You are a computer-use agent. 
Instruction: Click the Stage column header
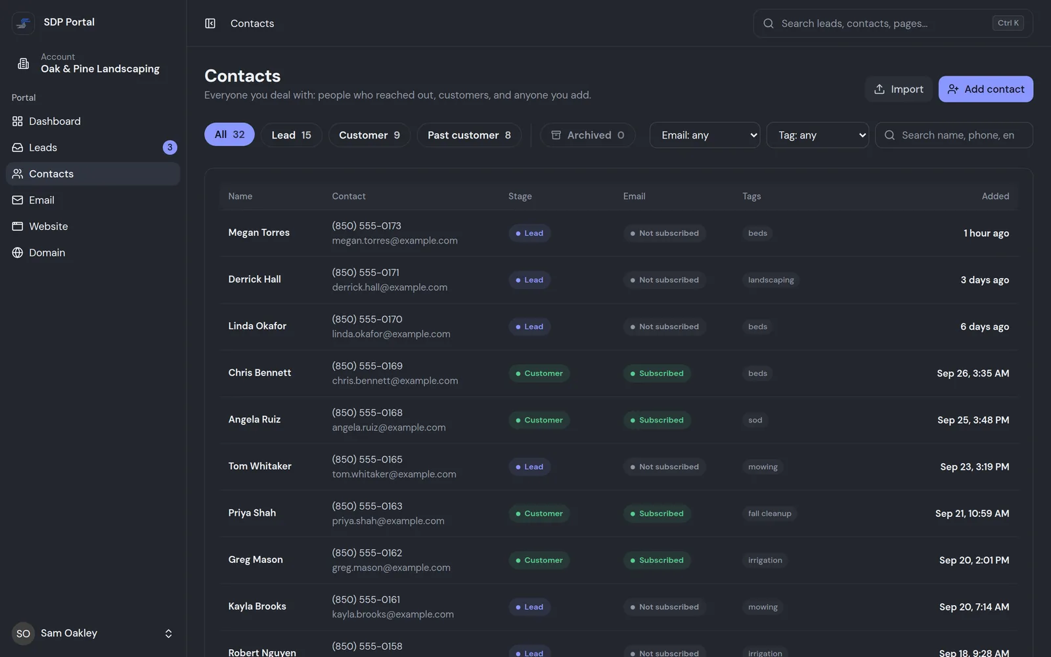(x=520, y=196)
